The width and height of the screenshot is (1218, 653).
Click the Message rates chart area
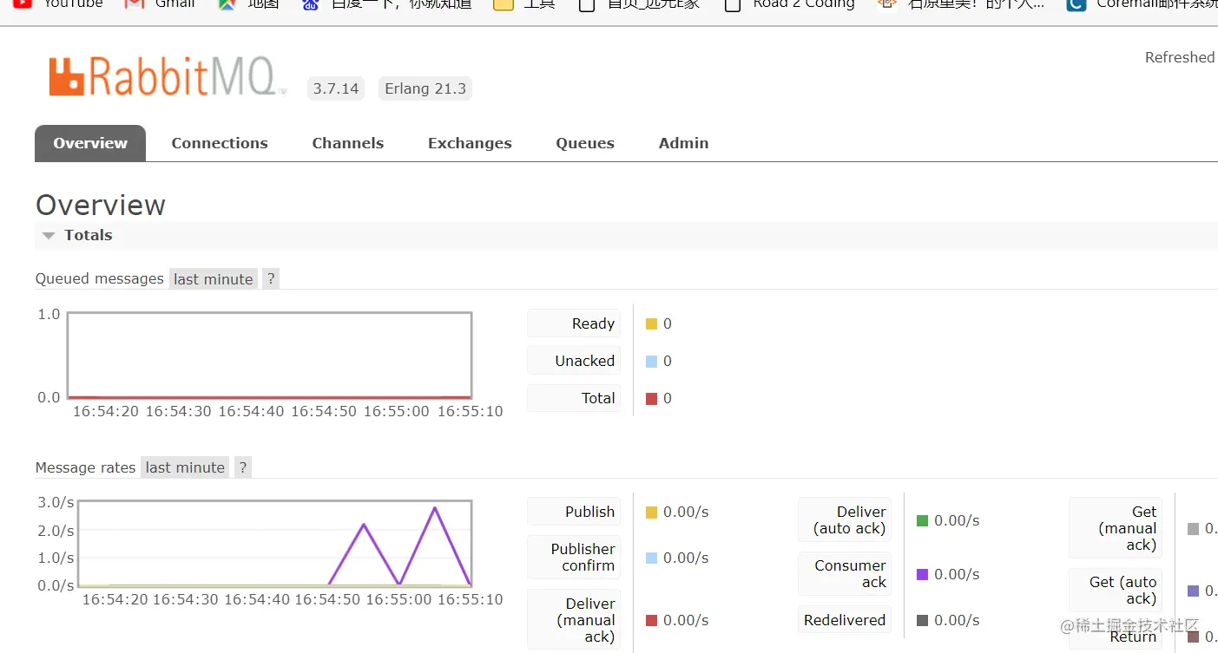click(x=275, y=544)
